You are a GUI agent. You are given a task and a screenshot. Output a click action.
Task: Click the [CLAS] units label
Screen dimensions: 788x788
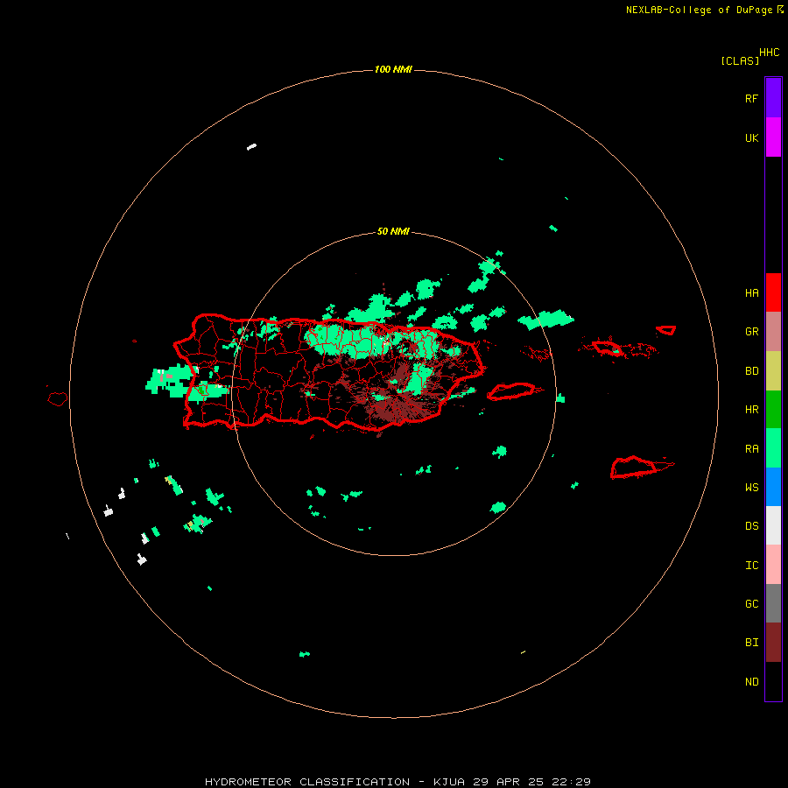click(x=740, y=60)
